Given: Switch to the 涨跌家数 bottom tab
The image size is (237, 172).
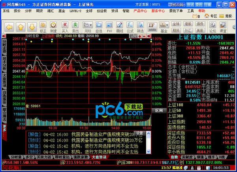Looking at the screenshot, I should tap(81, 157).
